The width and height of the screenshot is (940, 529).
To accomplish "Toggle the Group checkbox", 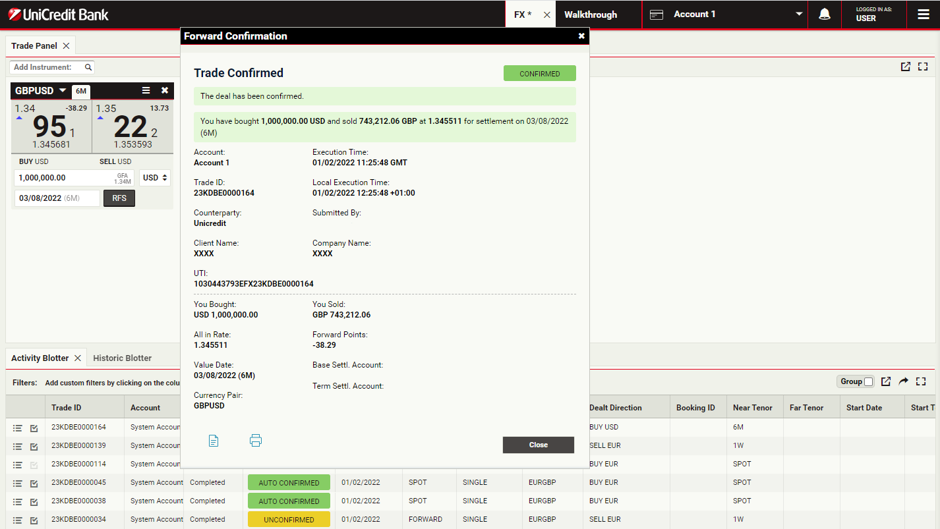I will pyautogui.click(x=868, y=381).
